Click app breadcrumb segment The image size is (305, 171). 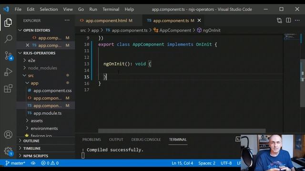(x=95, y=30)
